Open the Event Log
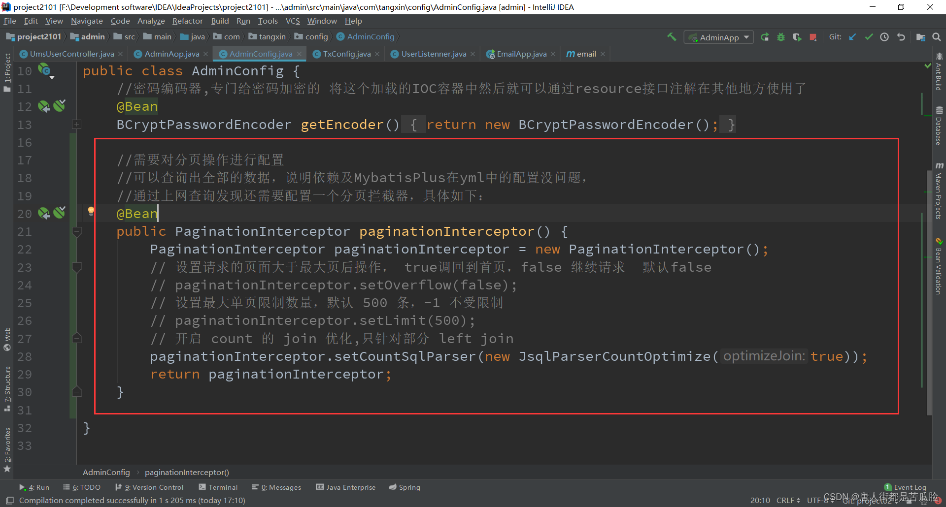Image resolution: width=946 pixels, height=507 pixels. click(905, 487)
